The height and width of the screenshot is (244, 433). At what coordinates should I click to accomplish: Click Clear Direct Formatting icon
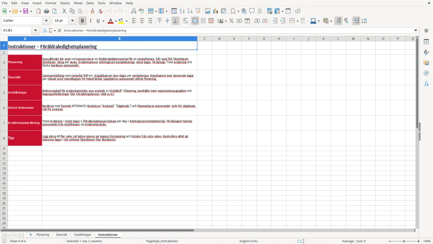tap(101, 11)
